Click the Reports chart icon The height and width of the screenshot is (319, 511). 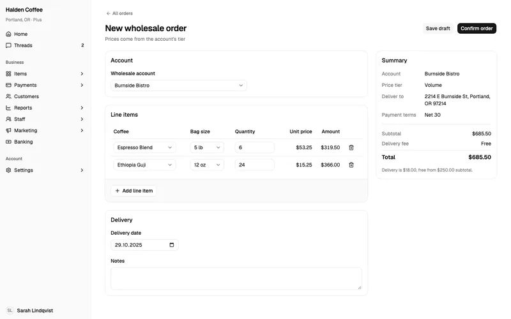(x=8, y=108)
